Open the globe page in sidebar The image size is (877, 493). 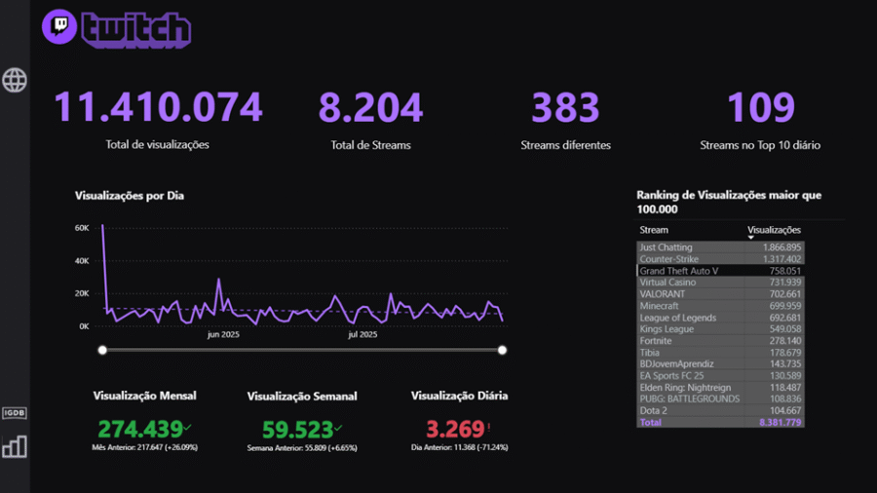click(x=15, y=80)
